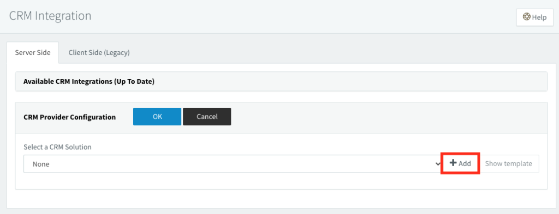Open the Select a CRM Solution dropdown
The image size is (559, 214).
click(233, 164)
